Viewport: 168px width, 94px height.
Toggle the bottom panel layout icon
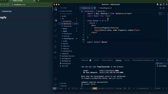pyautogui.click(x=161, y=4)
